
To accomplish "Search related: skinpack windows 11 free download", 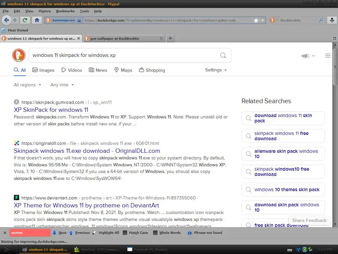I will coord(283,136).
